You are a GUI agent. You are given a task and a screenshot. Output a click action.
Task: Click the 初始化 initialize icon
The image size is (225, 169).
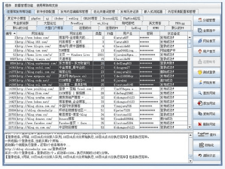201,145
